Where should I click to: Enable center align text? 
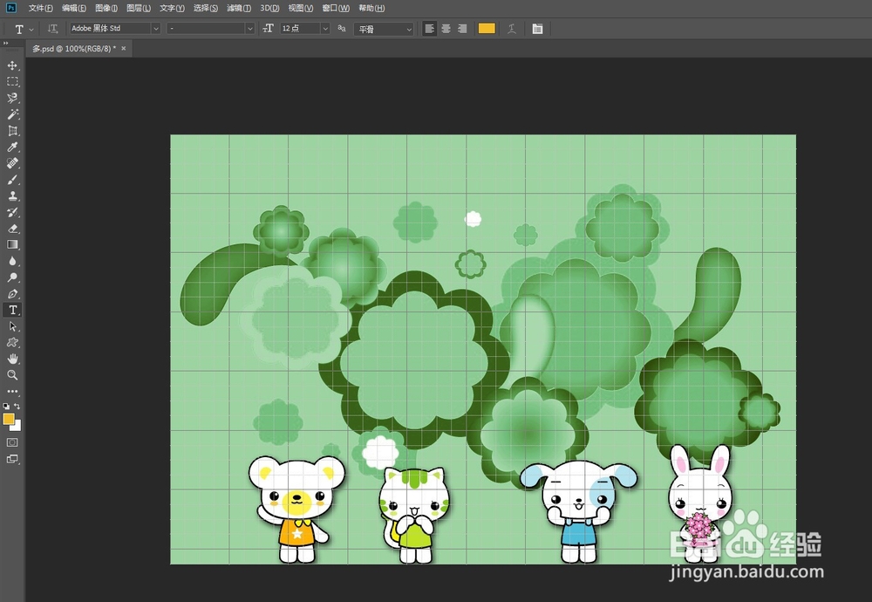tap(446, 29)
